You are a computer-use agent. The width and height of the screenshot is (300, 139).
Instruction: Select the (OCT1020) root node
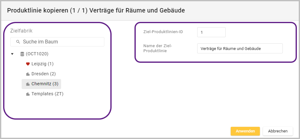[37, 54]
